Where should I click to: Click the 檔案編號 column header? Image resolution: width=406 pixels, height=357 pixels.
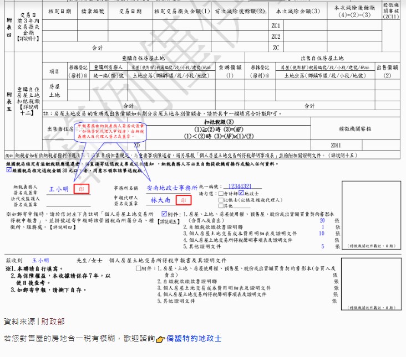click(93, 12)
